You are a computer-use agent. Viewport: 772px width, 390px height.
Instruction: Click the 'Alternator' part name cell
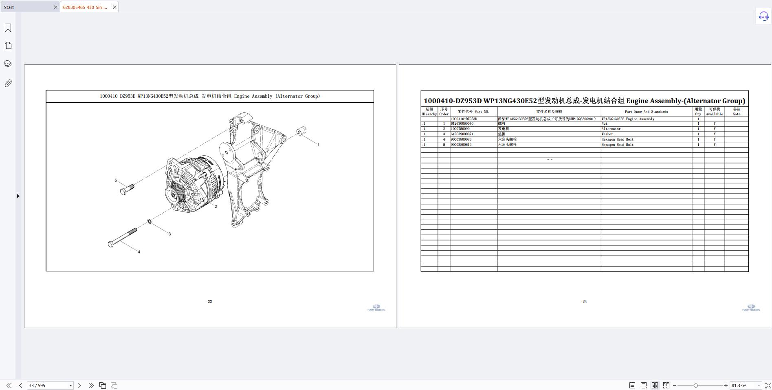click(x=646, y=129)
